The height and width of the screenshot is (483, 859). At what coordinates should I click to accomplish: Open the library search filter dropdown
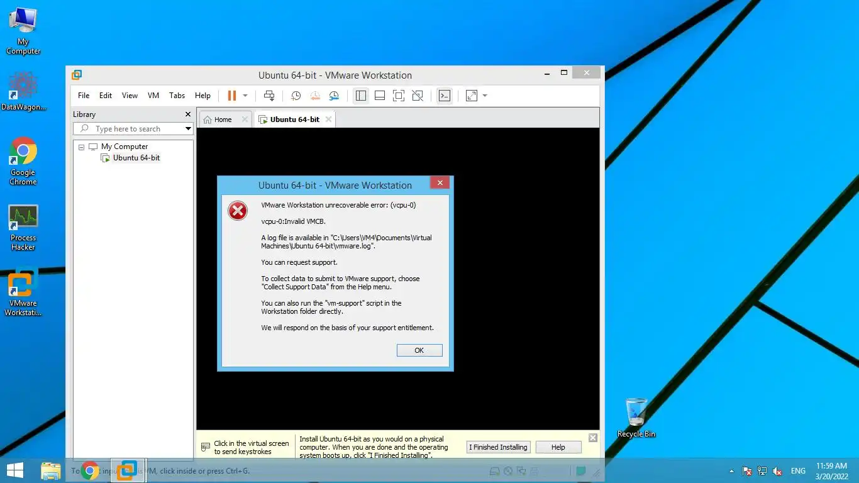coord(187,129)
